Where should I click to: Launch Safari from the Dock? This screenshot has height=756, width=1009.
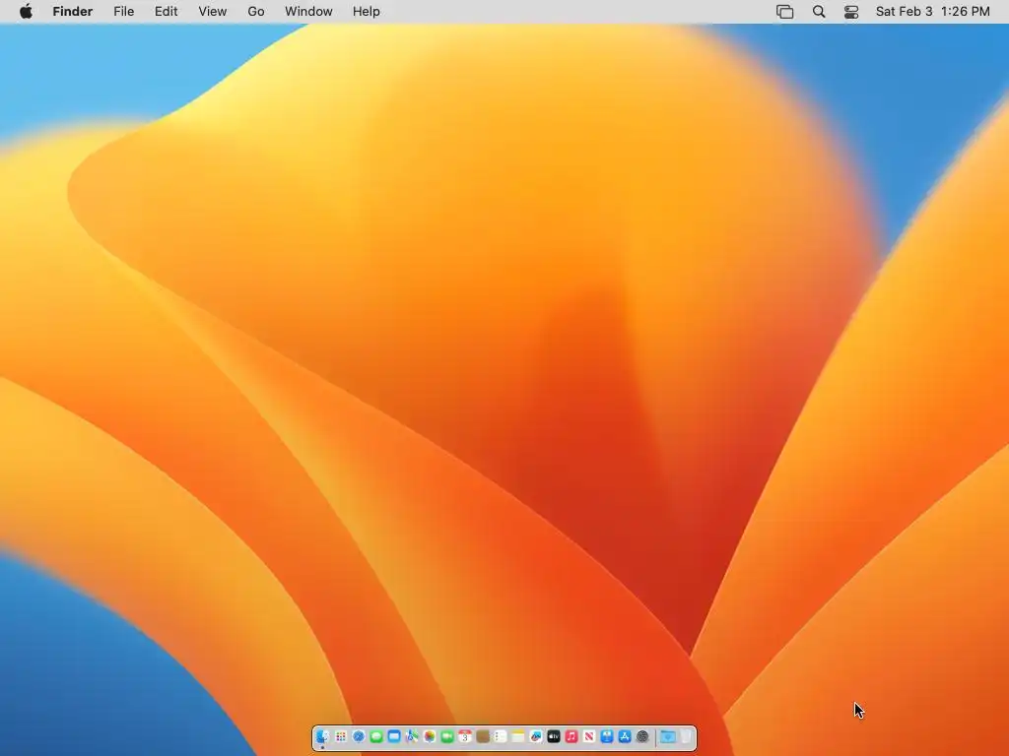(x=359, y=736)
